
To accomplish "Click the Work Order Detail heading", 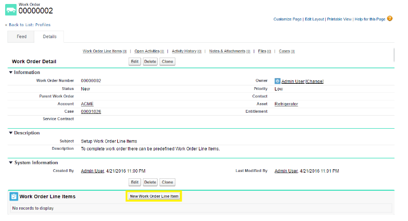I will [34, 62].
